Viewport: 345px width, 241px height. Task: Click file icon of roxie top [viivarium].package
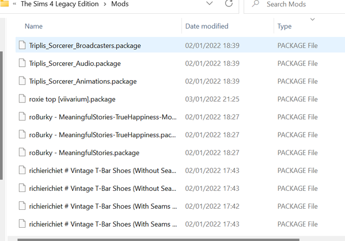pyautogui.click(x=22, y=99)
